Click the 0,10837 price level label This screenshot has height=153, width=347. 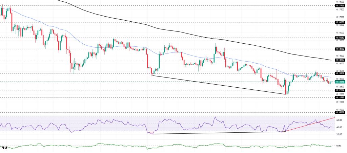[341, 112]
